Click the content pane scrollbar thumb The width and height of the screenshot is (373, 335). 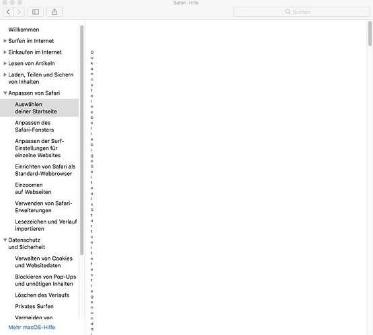point(370,34)
